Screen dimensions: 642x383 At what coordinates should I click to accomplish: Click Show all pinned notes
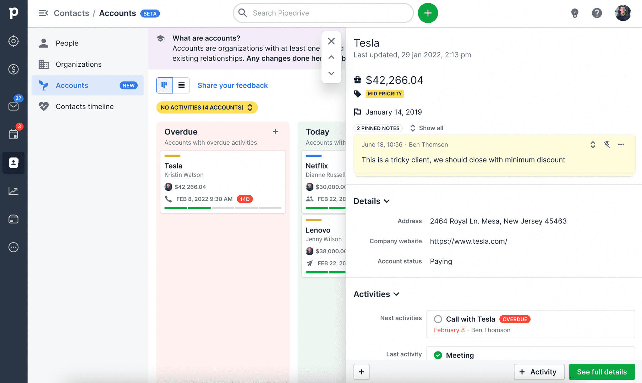tap(427, 128)
